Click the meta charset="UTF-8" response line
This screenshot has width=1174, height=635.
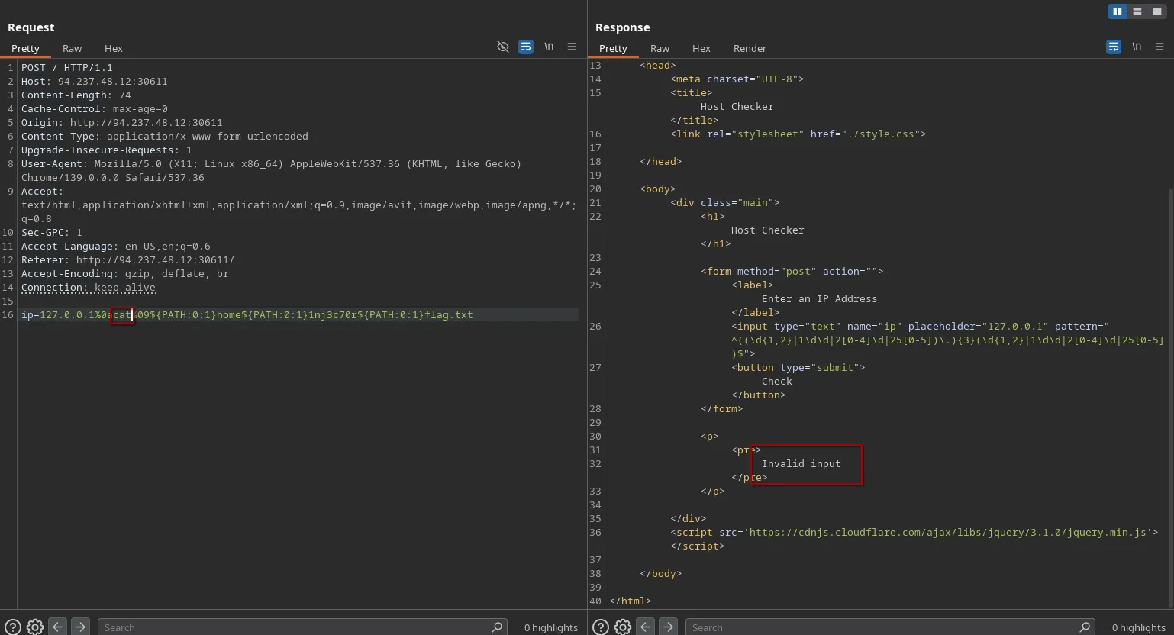(x=737, y=79)
